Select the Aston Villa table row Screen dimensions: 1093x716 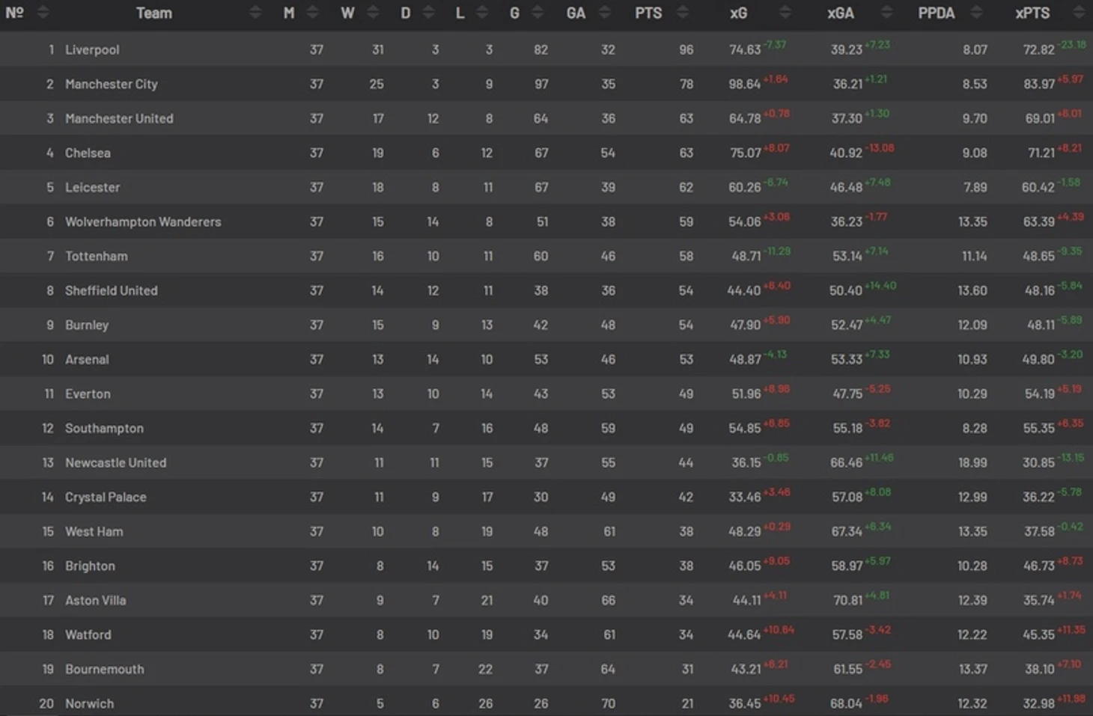(x=546, y=600)
